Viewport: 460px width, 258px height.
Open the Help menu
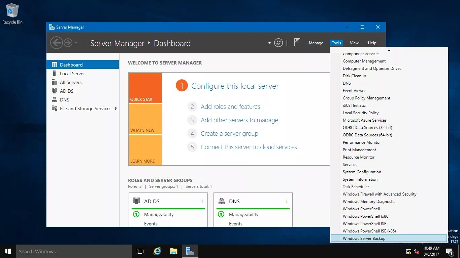pos(372,43)
